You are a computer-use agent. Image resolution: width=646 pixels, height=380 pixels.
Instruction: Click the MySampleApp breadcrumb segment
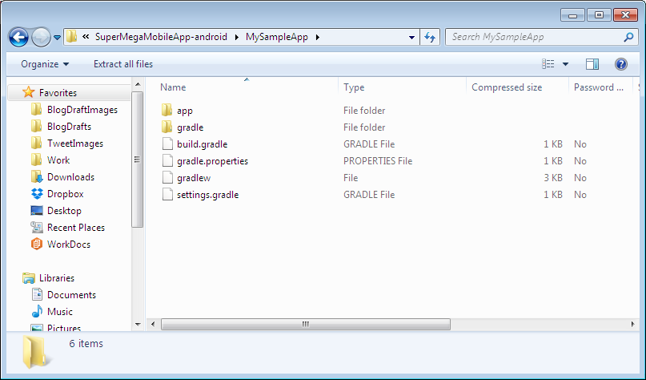coord(284,37)
